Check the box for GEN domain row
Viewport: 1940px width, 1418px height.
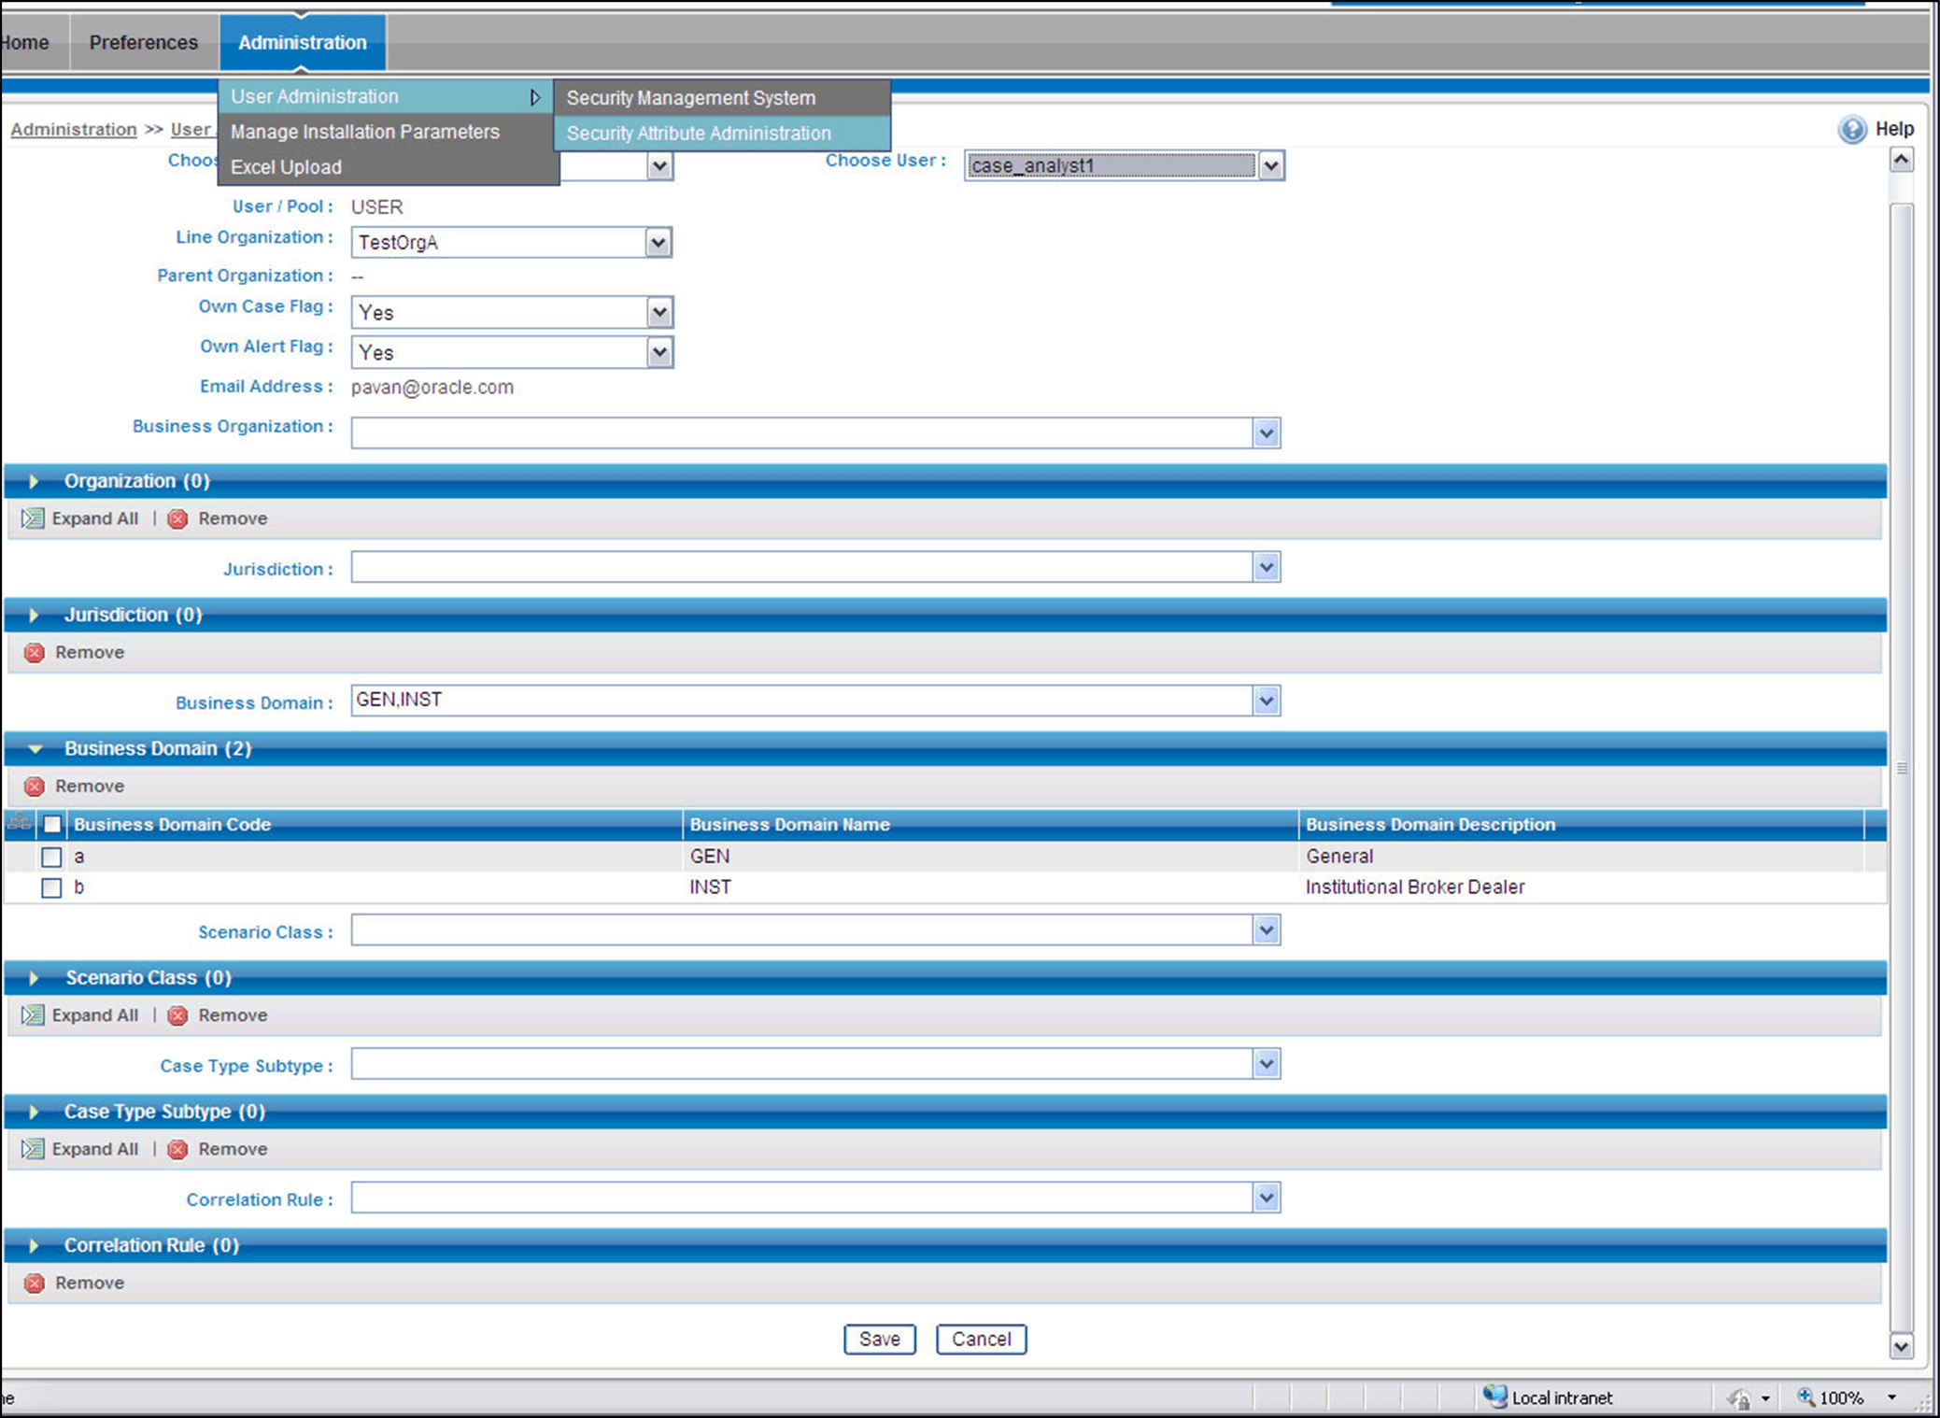click(52, 857)
